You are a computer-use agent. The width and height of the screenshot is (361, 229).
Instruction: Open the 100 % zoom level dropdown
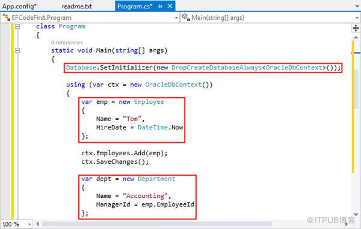click(x=29, y=224)
